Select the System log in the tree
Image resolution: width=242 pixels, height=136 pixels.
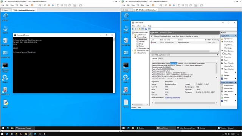coord(141,46)
